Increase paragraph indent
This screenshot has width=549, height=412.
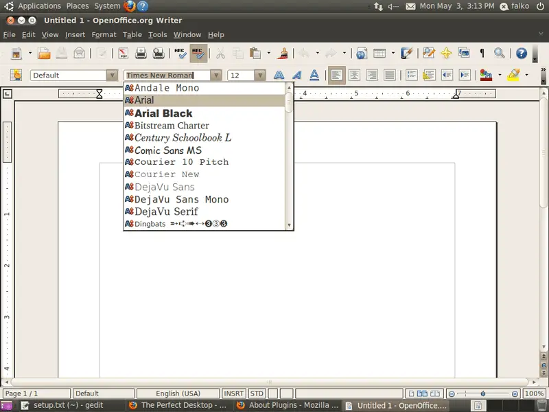[465, 75]
